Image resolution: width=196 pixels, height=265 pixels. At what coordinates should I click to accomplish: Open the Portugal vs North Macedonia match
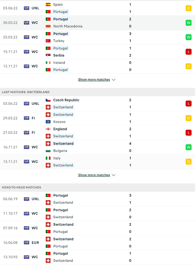point(98,23)
